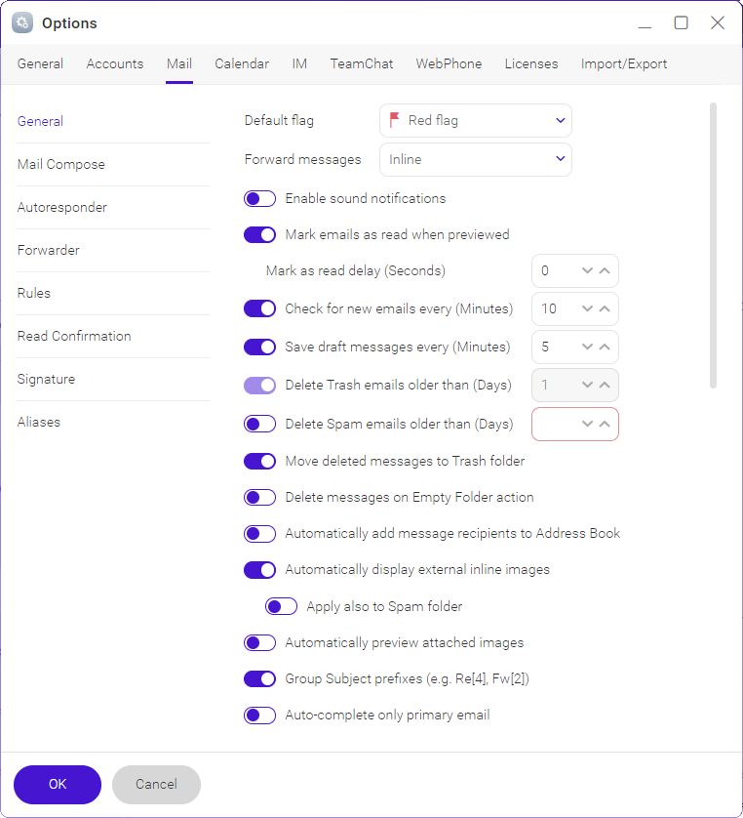The height and width of the screenshot is (818, 743).
Task: Turn on Automatically preview attached images
Action: (260, 643)
